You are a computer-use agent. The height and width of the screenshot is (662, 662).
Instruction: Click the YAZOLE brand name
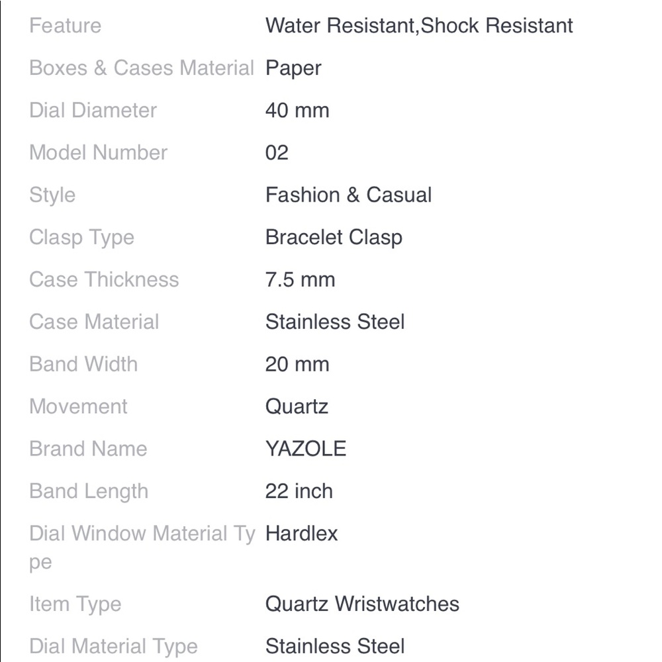pyautogui.click(x=306, y=449)
